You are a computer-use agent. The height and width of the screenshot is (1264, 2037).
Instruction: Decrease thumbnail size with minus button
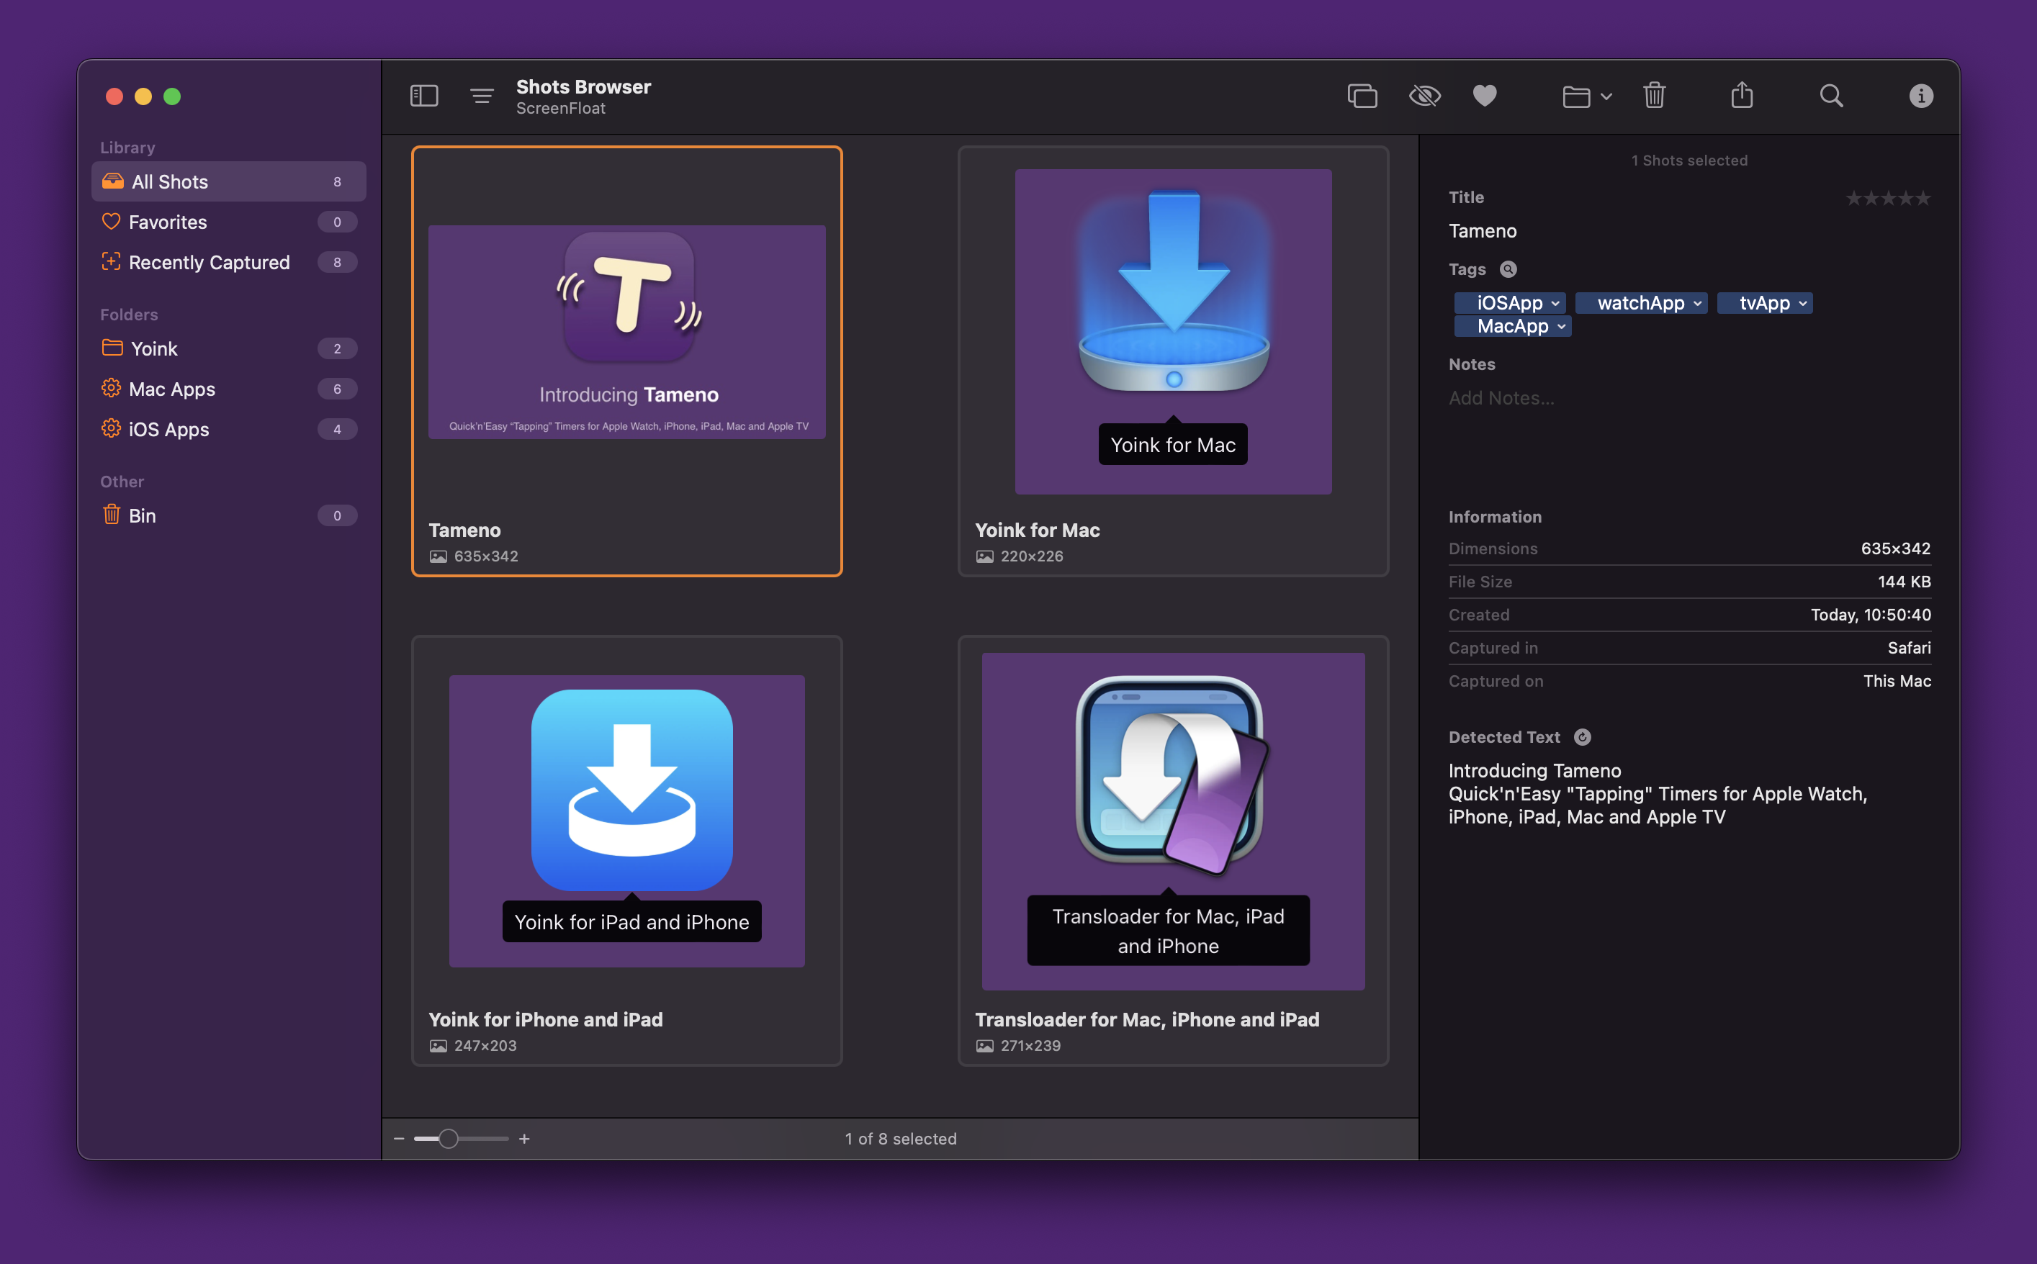coord(399,1138)
